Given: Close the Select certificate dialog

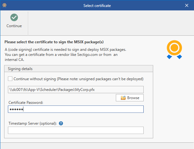Looking at the screenshot, I should [x=186, y=5].
